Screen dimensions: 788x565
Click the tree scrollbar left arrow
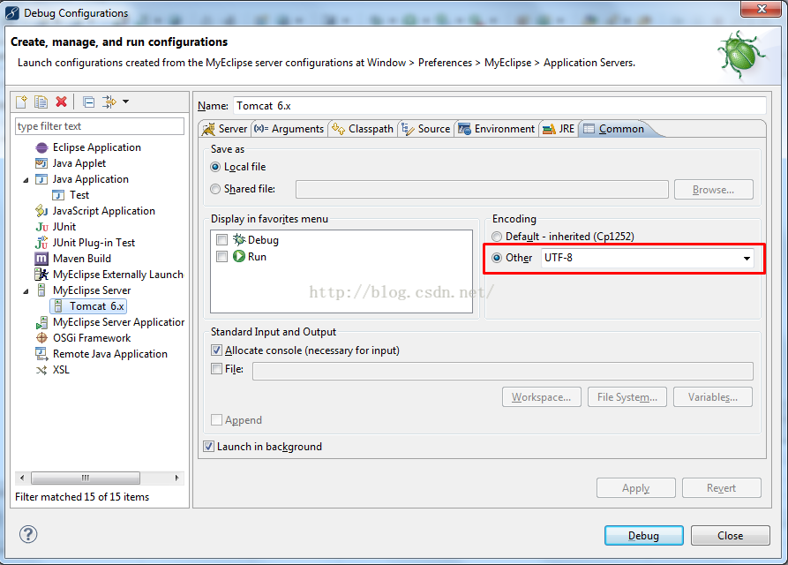click(21, 478)
